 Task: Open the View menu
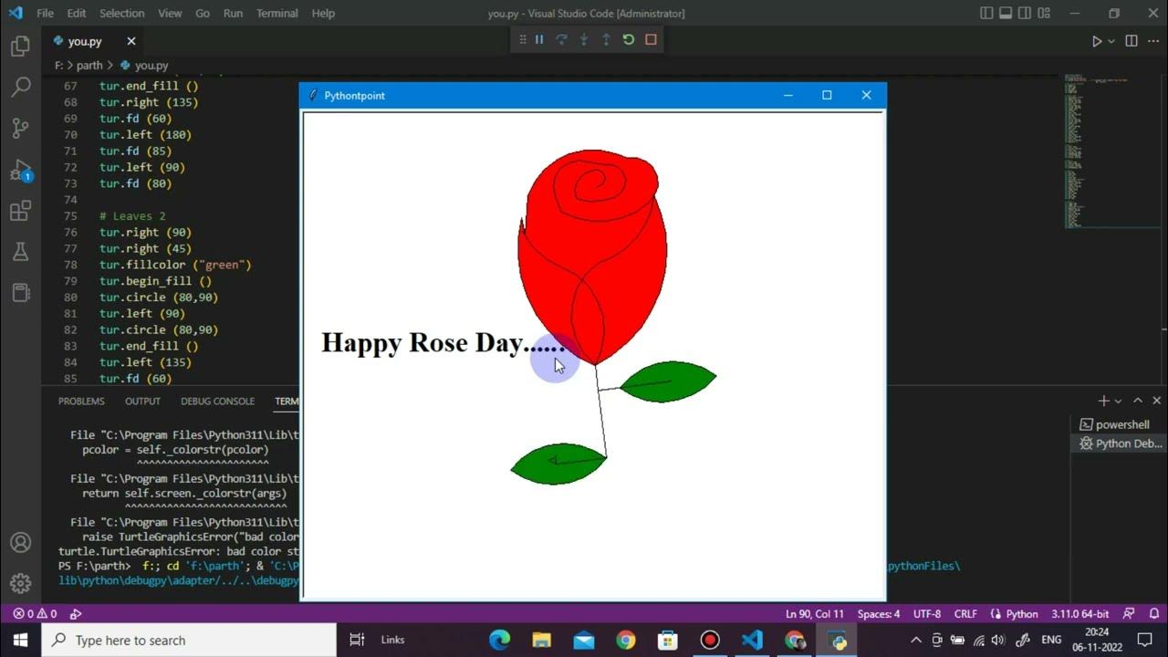[170, 14]
